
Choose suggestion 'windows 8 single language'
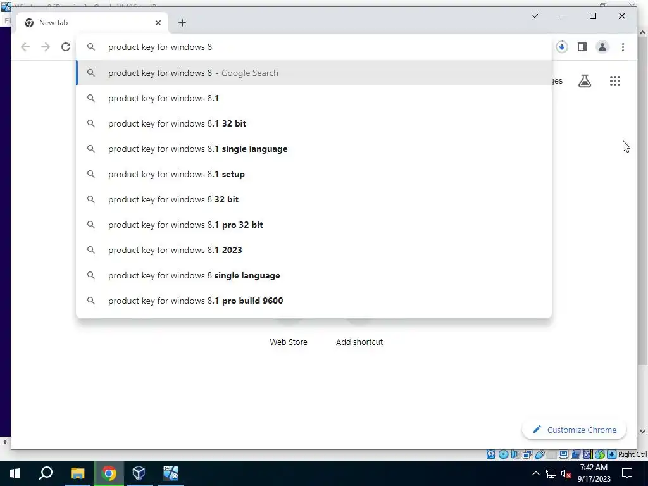click(314, 275)
